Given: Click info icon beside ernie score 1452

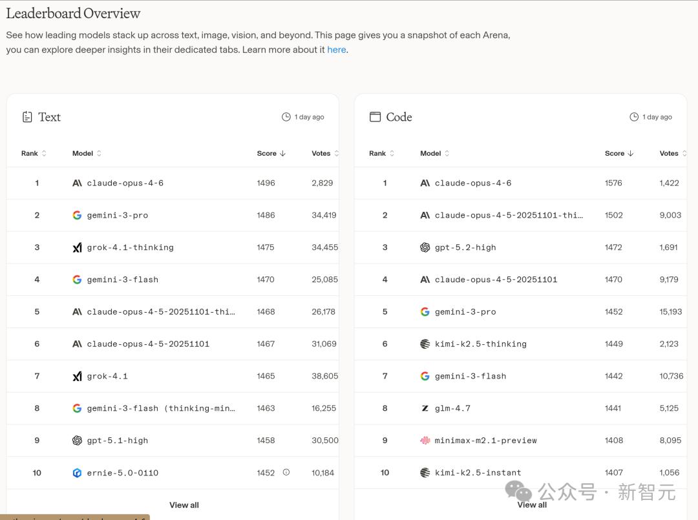Looking at the screenshot, I should pos(286,472).
